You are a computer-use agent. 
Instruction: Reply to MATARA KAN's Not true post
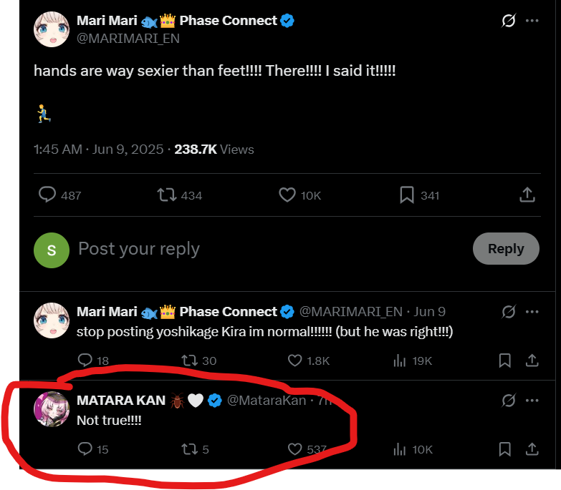click(85, 449)
